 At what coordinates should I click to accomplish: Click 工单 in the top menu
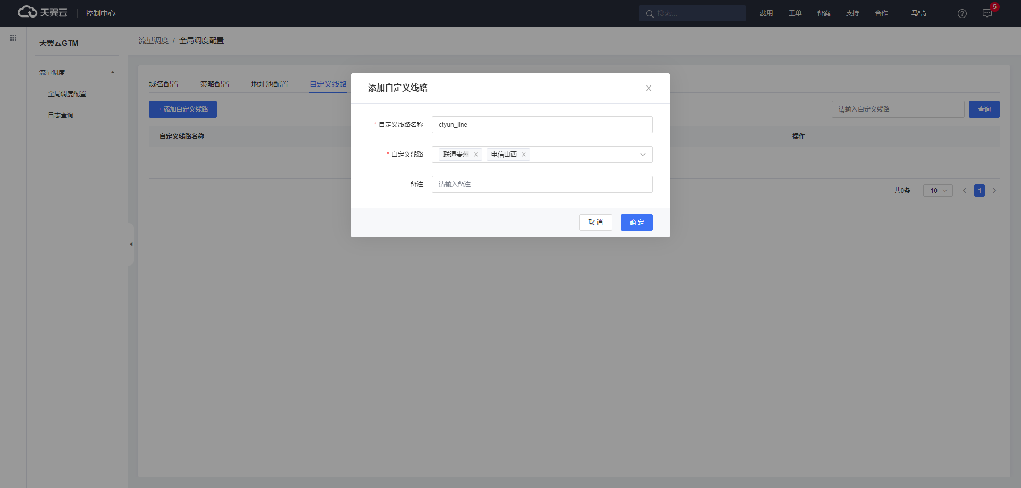coord(795,13)
